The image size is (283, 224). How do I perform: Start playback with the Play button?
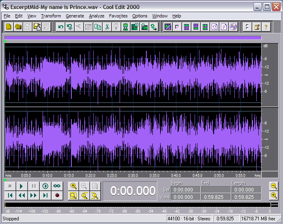pyautogui.click(x=21, y=186)
